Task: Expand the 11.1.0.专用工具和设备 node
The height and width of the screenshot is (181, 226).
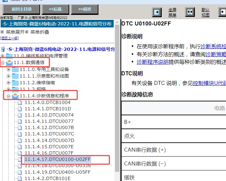Action: click(x=8, y=70)
